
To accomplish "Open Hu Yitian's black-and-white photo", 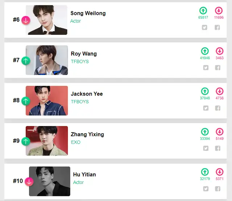I will pos(50,181).
